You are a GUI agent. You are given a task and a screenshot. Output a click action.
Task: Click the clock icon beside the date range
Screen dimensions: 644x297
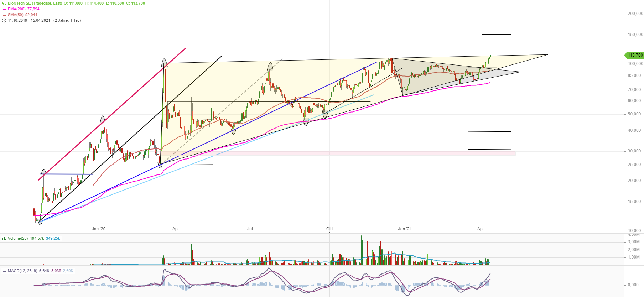pos(4,20)
